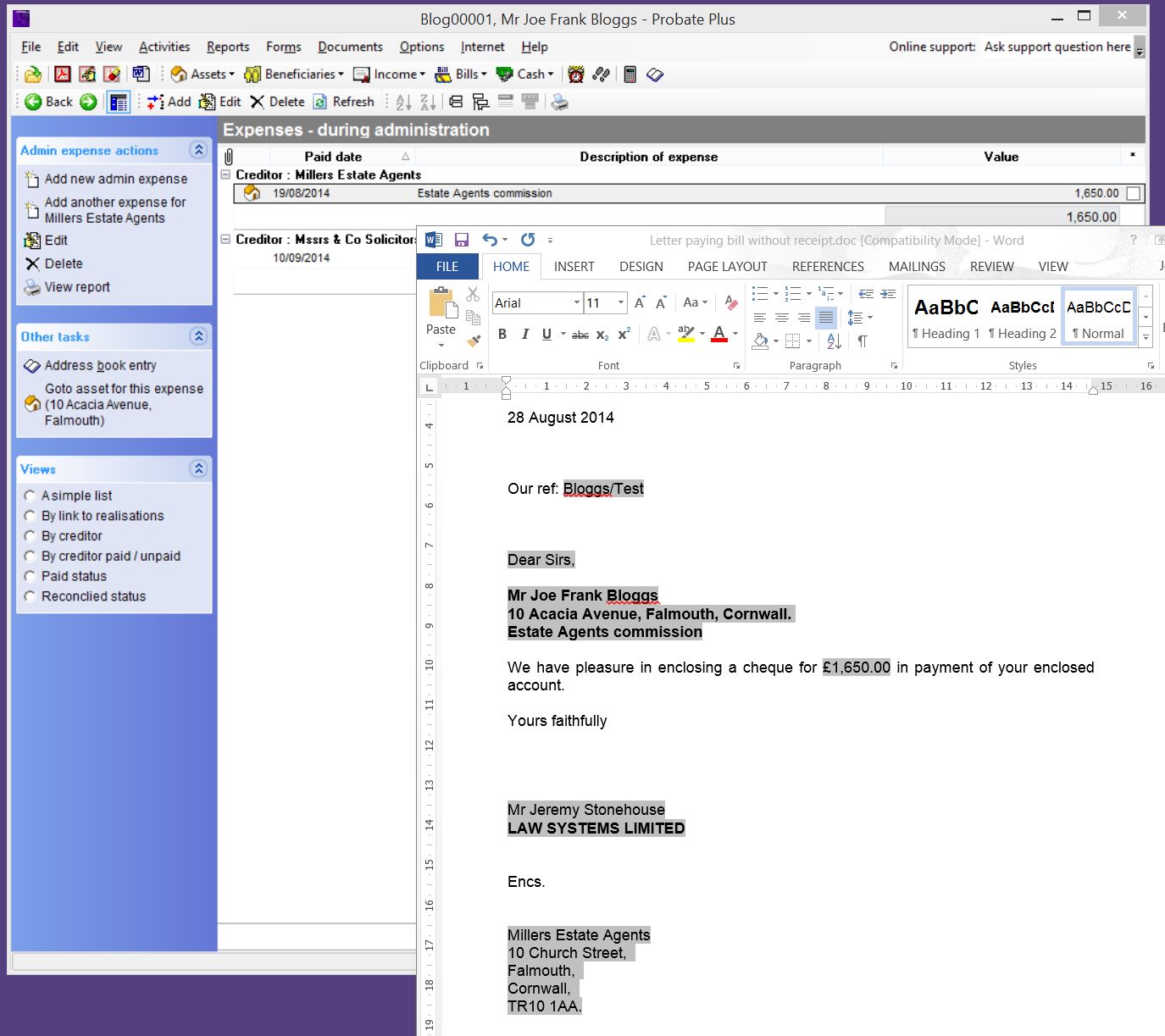Collapse Creditor Millers Estate Agents group
Image resolution: width=1165 pixels, height=1036 pixels.
225,175
